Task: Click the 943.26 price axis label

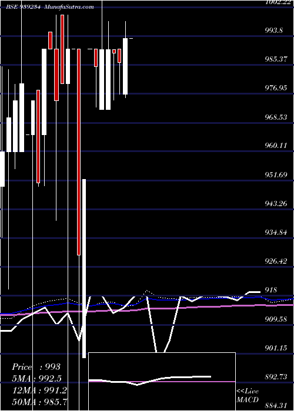Action: (x=276, y=203)
